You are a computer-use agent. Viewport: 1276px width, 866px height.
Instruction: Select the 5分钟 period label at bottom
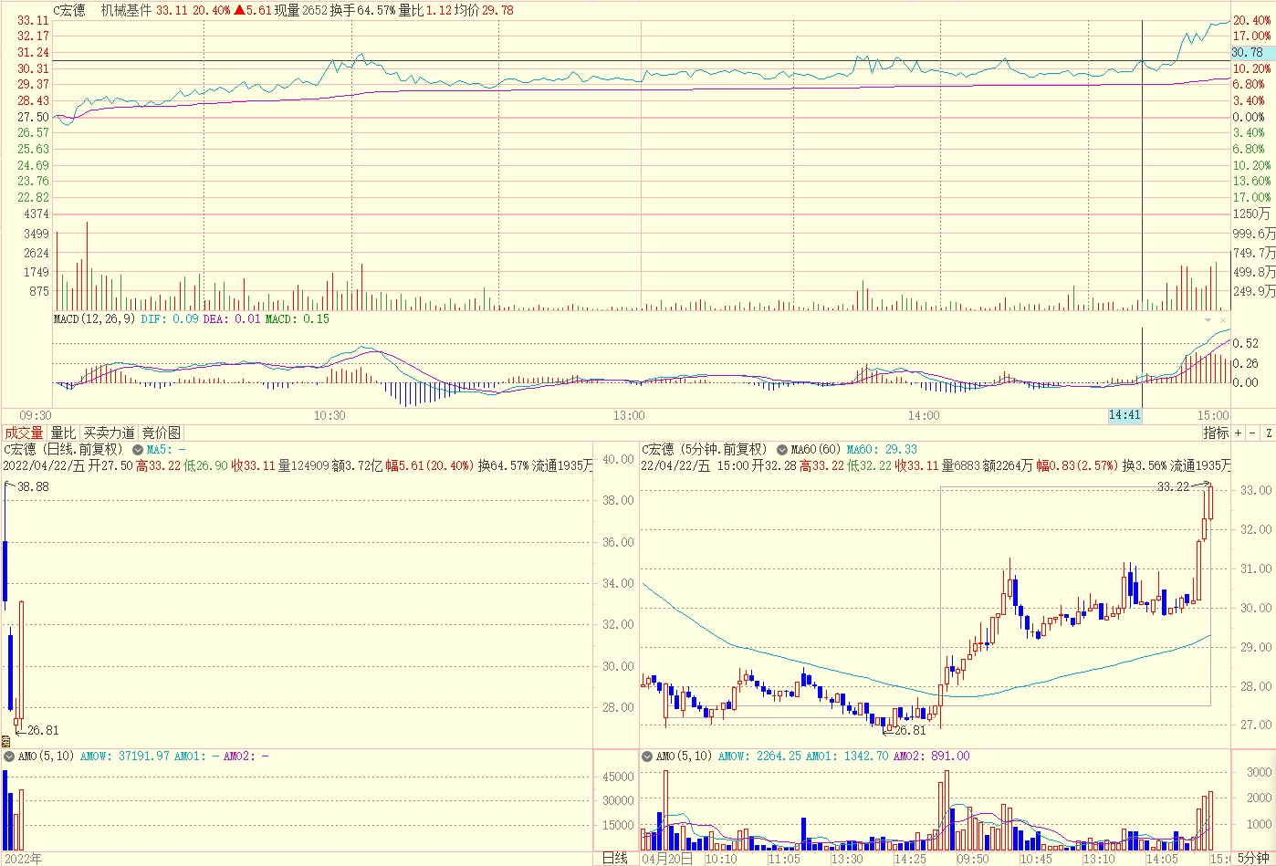tap(1252, 858)
